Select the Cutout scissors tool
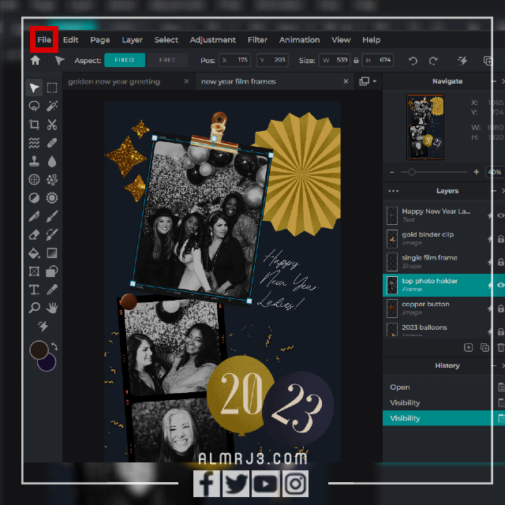The height and width of the screenshot is (505, 505). pos(52,125)
